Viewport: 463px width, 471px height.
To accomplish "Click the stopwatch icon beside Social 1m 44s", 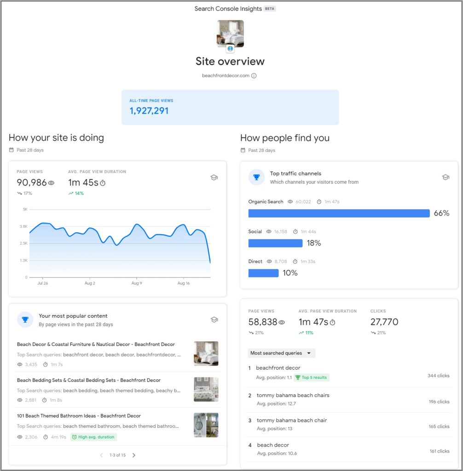I will pos(295,232).
